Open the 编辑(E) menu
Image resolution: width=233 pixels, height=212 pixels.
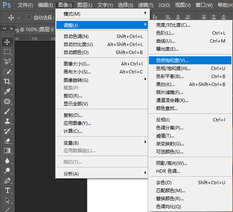(x=45, y=5)
